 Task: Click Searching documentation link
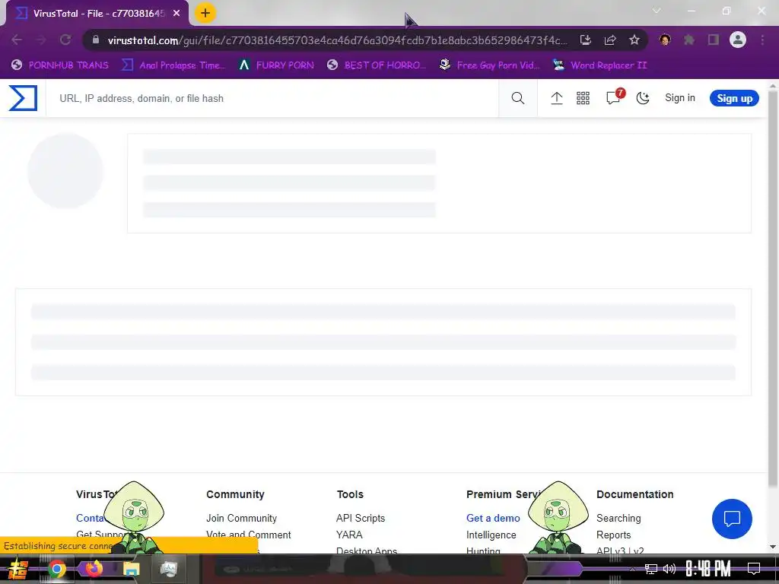(618, 518)
